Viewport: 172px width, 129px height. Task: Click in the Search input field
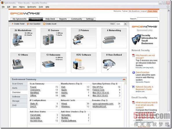147,19
